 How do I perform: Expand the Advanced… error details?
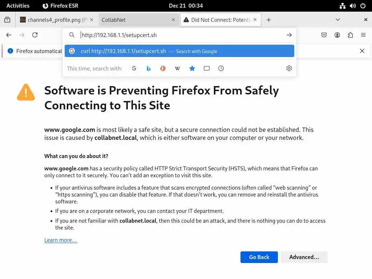304,257
